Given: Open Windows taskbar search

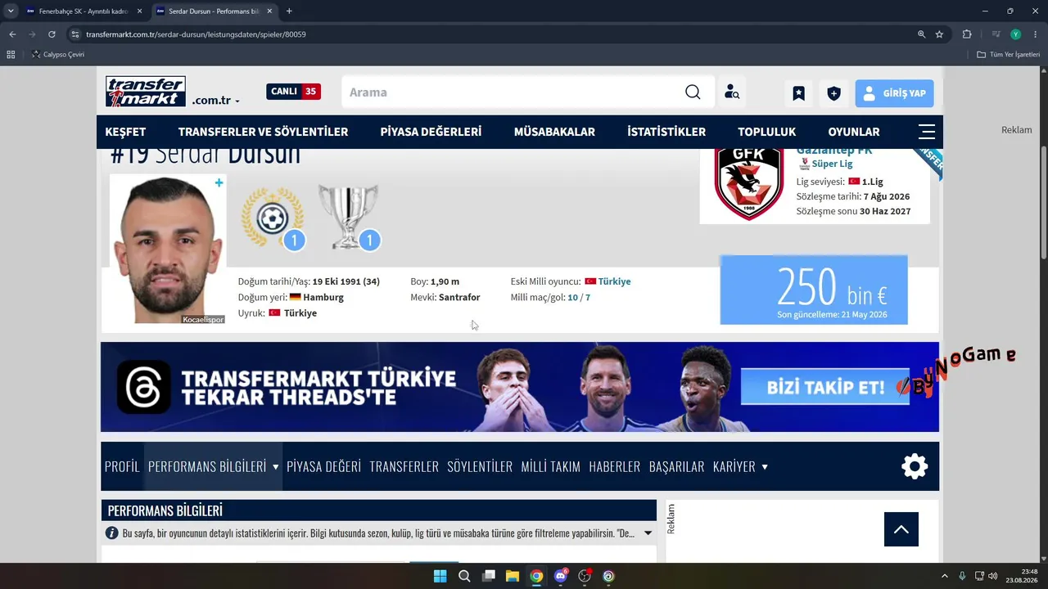Looking at the screenshot, I should click(464, 576).
